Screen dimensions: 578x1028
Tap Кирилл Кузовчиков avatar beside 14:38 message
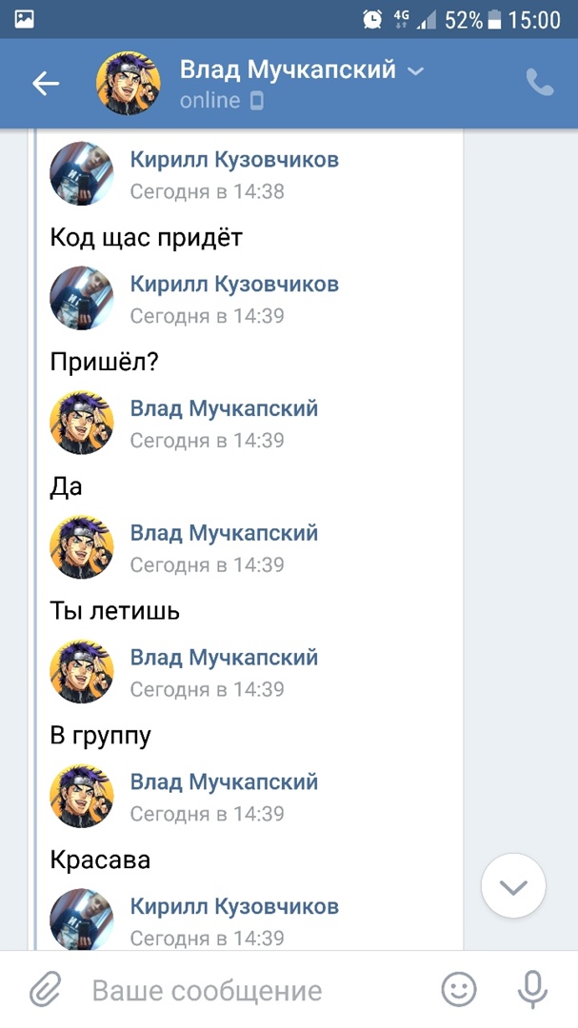pyautogui.click(x=82, y=173)
